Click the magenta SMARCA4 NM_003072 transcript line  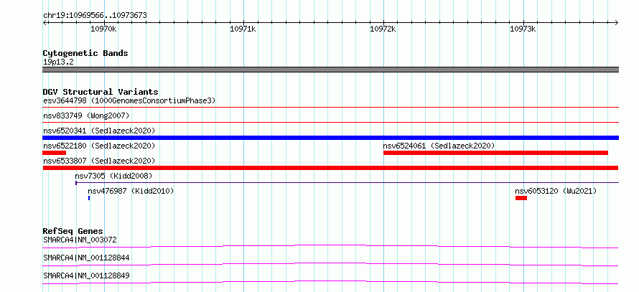tap(330, 246)
